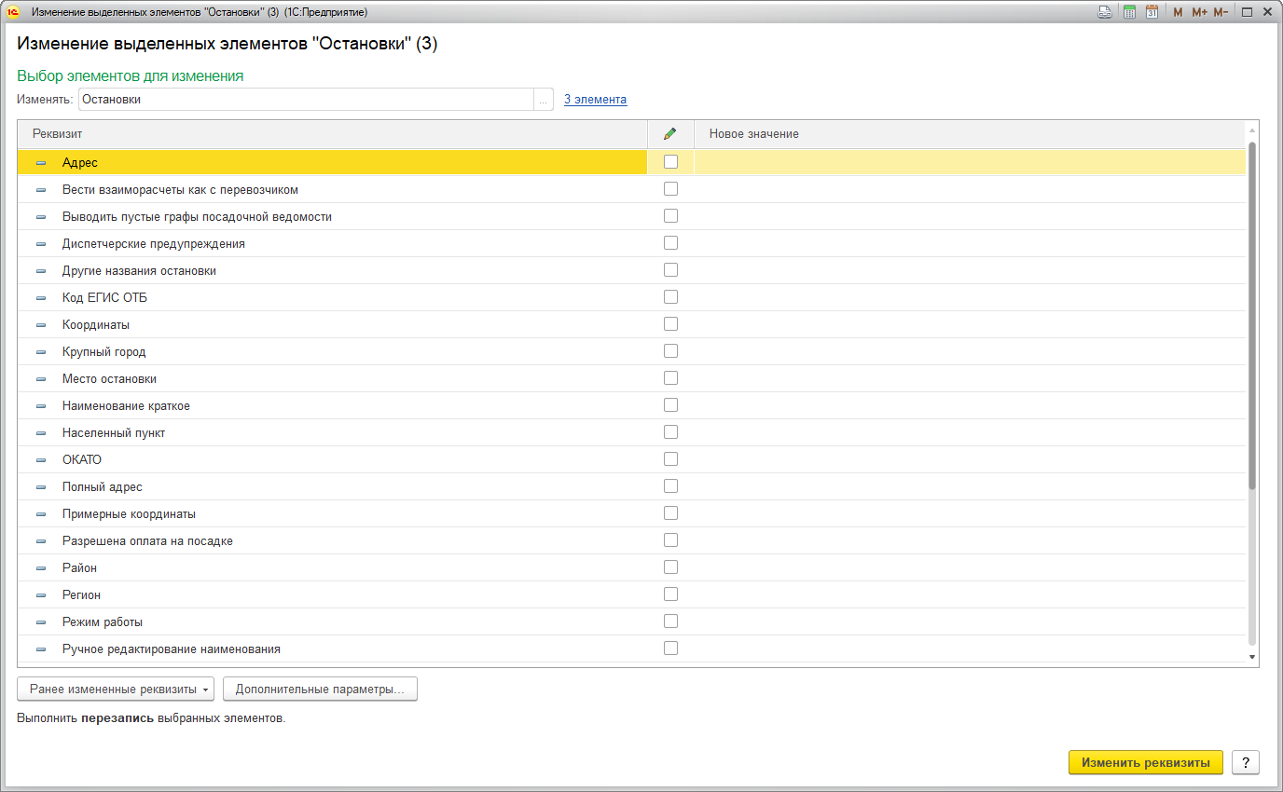Check the Режим работы checkbox
Viewport: 1283px width, 792px height.
tap(670, 621)
